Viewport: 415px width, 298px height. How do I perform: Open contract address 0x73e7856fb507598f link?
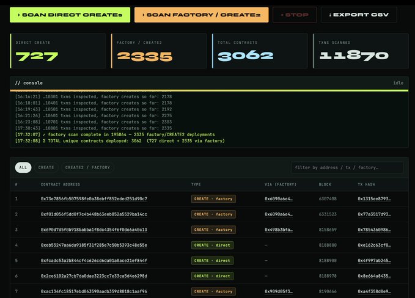pos(94,199)
